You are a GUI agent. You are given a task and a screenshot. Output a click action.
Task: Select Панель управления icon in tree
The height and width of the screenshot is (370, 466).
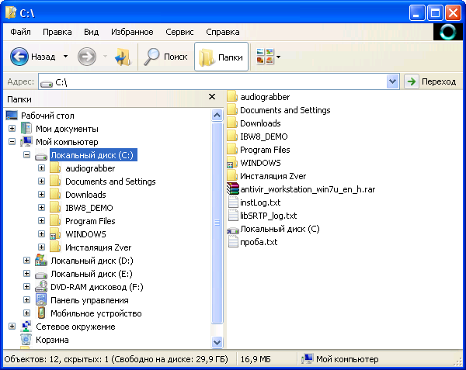click(41, 299)
